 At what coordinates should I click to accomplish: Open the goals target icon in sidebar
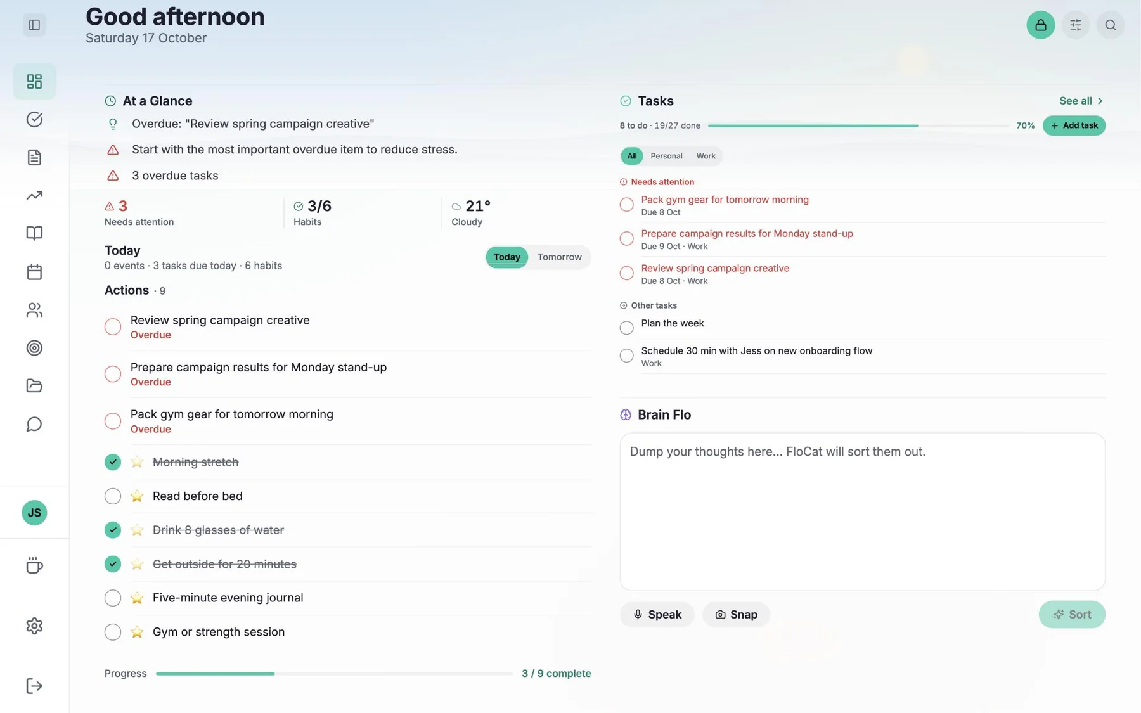(34, 348)
